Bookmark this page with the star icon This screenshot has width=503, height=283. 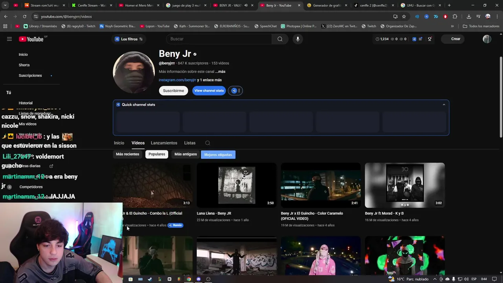pos(404,17)
